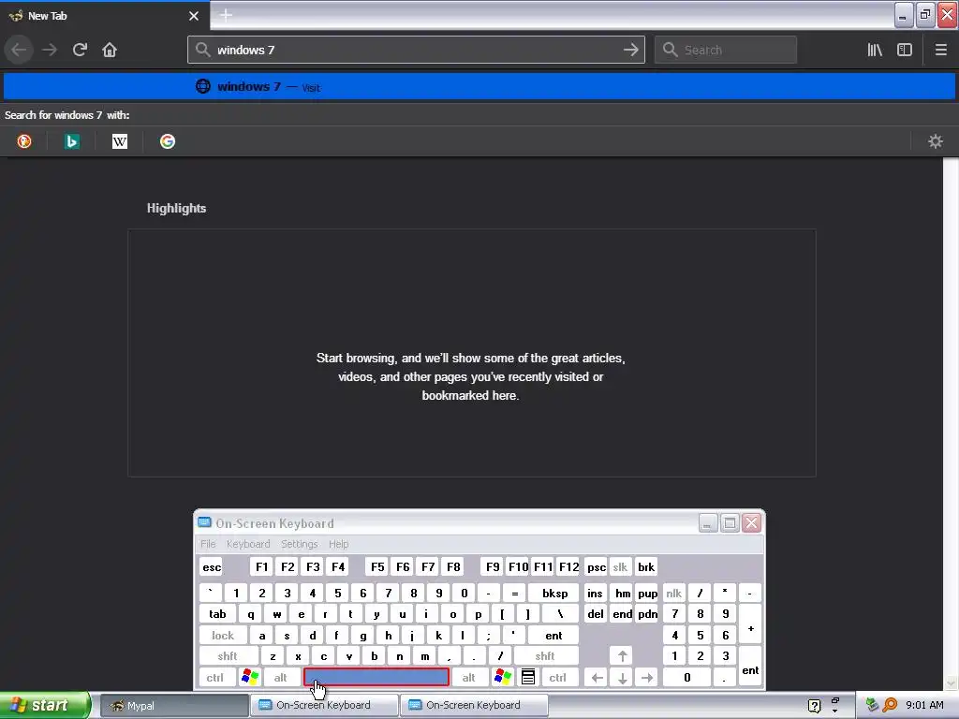Activate second On-Screen Keyboard taskbar button
Viewport: 959px width, 719px height.
pyautogui.click(x=475, y=705)
